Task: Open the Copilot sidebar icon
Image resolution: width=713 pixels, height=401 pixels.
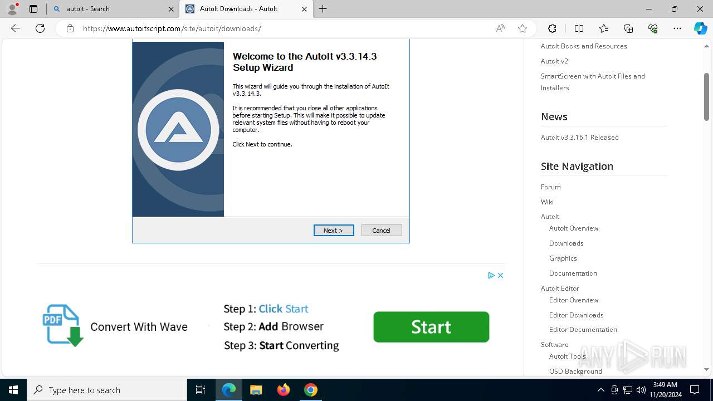Action: [700, 28]
